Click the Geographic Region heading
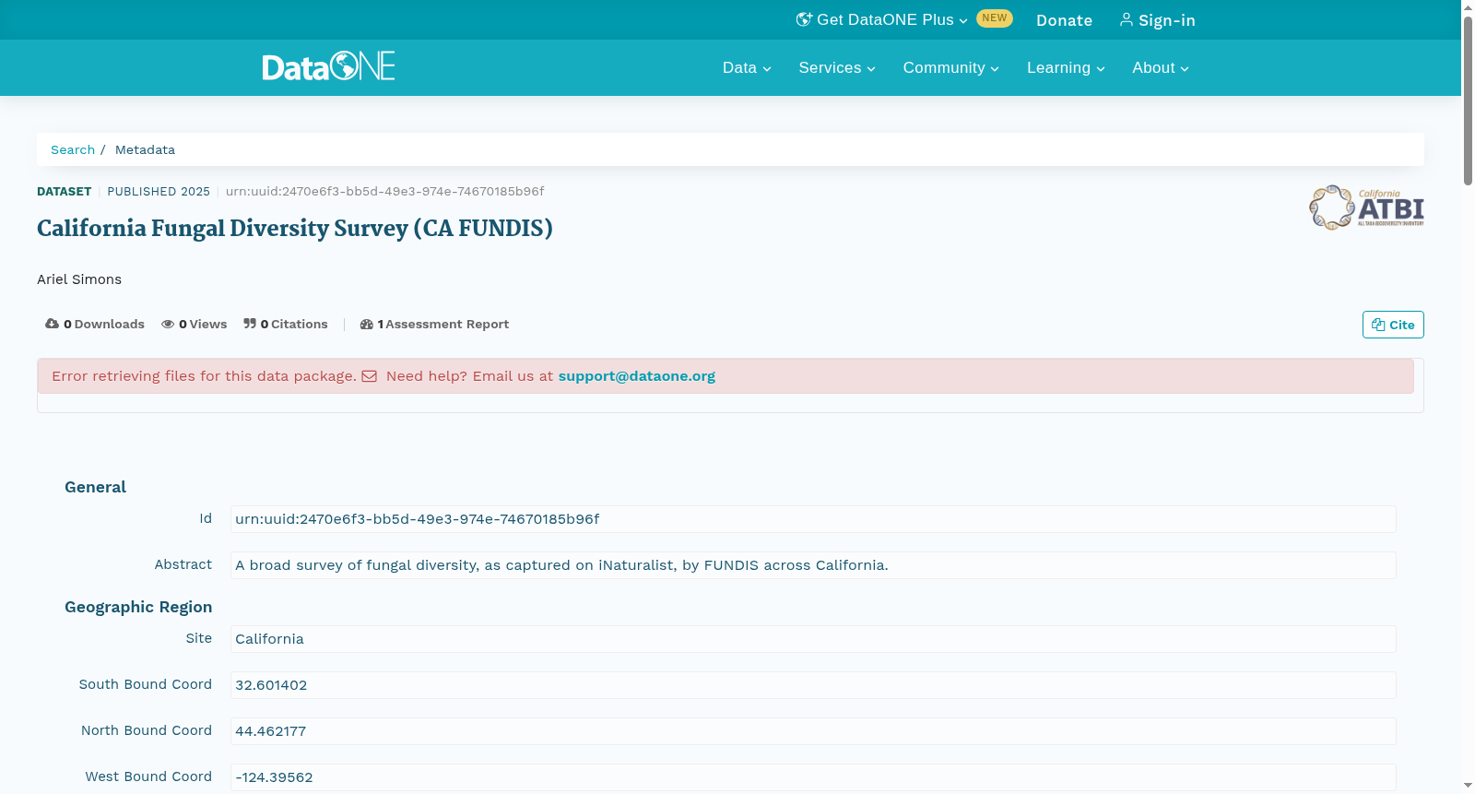 pyautogui.click(x=138, y=607)
